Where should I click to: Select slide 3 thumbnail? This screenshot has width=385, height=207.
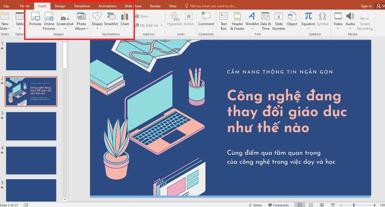click(x=31, y=126)
